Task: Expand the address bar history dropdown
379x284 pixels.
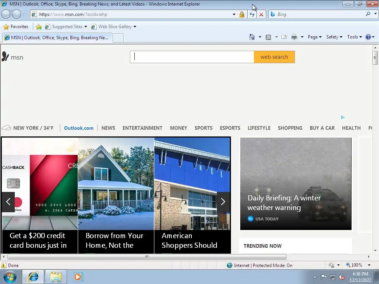Action: point(234,14)
